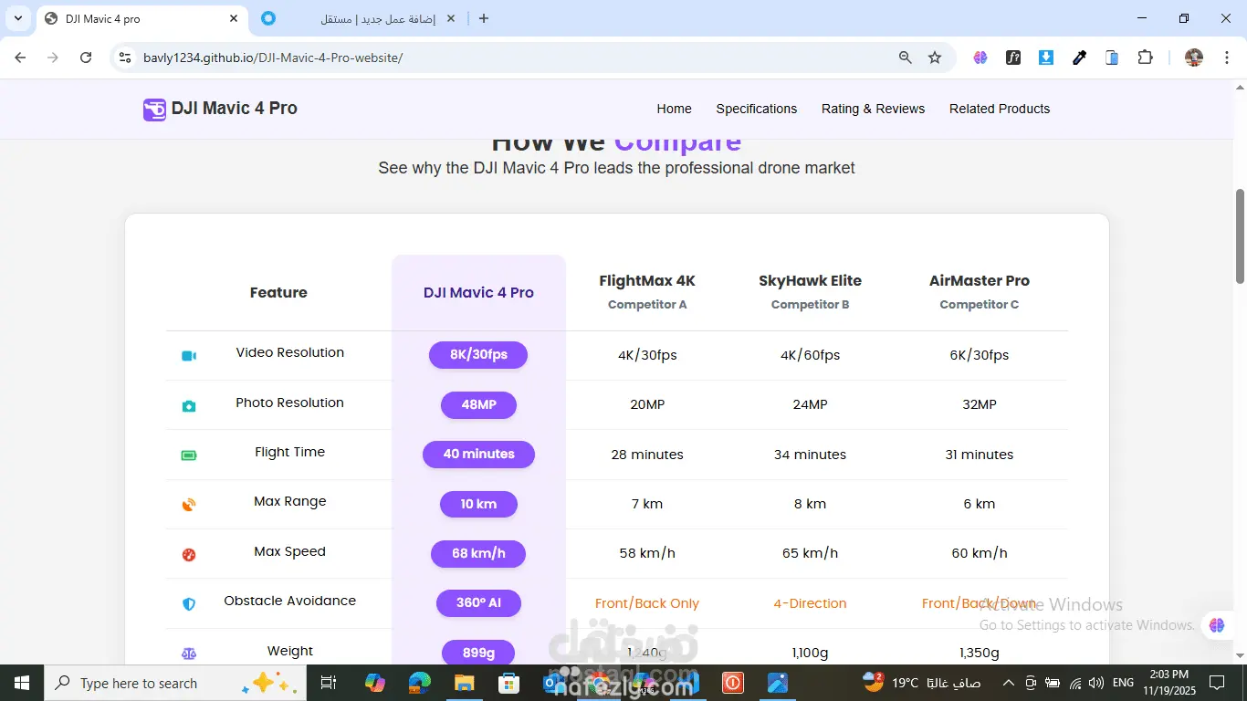
Task: Click the DJI Mavic 4 Pro column header
Action: coord(478,293)
